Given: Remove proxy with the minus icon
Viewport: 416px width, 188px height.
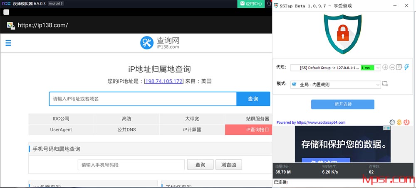Looking at the screenshot, I should 392,67.
